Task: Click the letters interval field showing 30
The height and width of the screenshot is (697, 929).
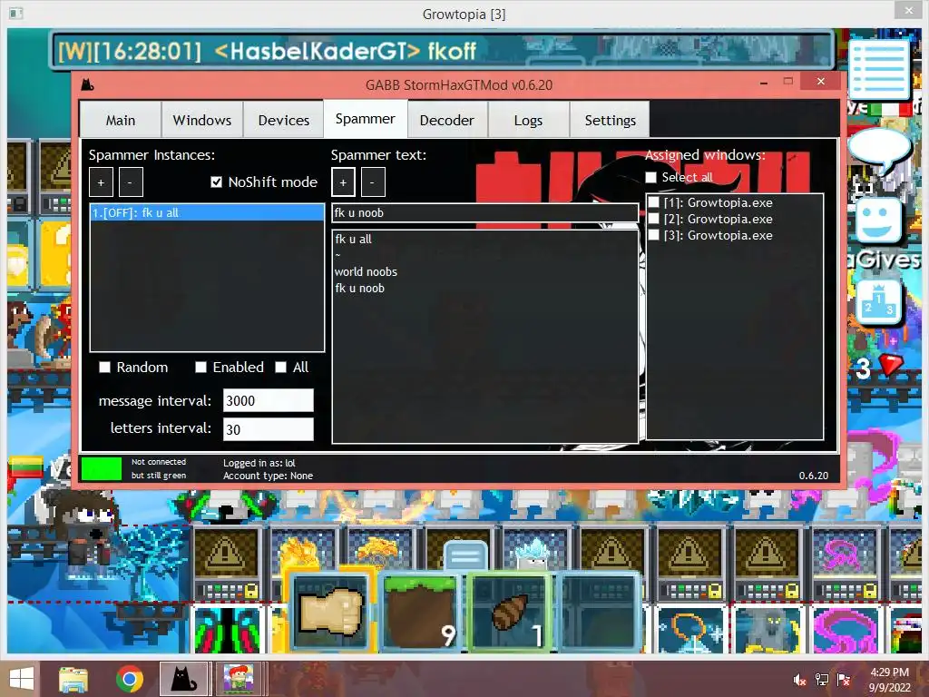Action: click(x=268, y=429)
